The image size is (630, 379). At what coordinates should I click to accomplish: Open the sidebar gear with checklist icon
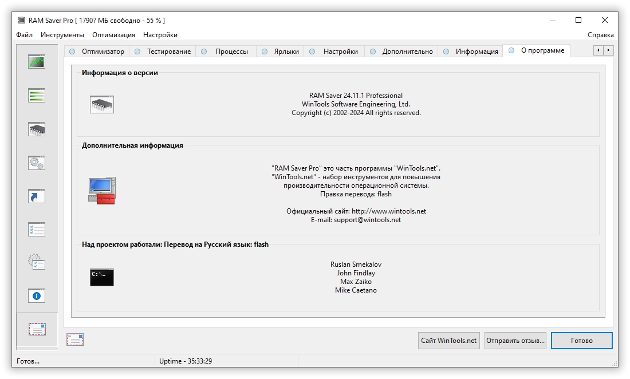pyautogui.click(x=37, y=262)
